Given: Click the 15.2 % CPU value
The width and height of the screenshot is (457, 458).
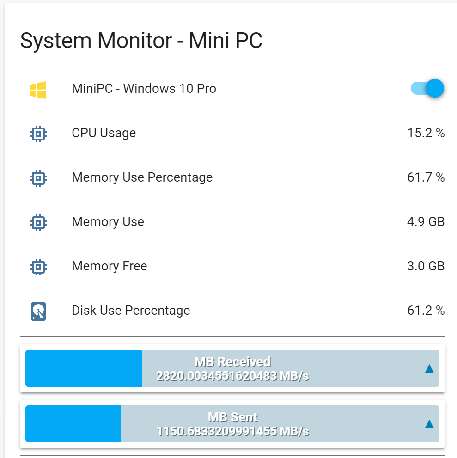Looking at the screenshot, I should tap(426, 133).
